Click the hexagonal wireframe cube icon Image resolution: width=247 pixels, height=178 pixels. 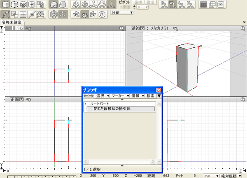click(54, 14)
